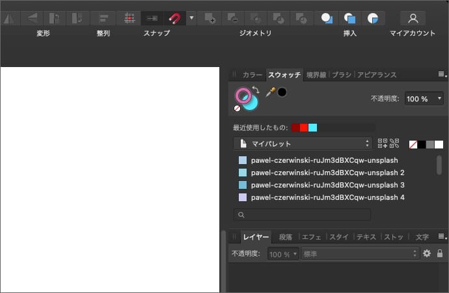Swap stroke and fill colors arrow
This screenshot has width=449, height=293.
click(256, 91)
